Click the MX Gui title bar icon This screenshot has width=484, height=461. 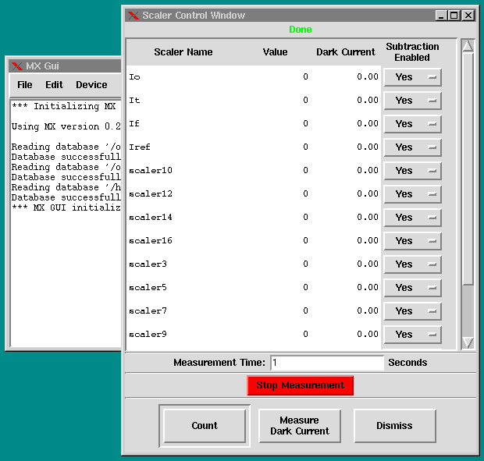point(16,66)
